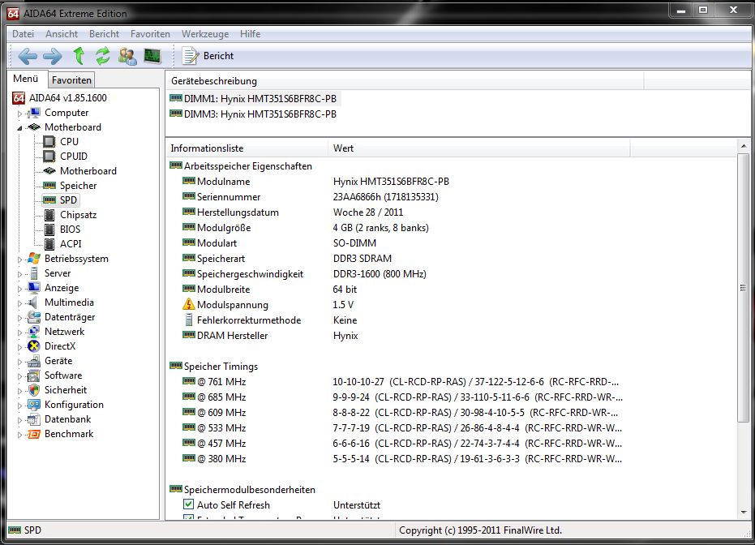Go forward with the blue right arrow
The height and width of the screenshot is (545, 755).
53,56
